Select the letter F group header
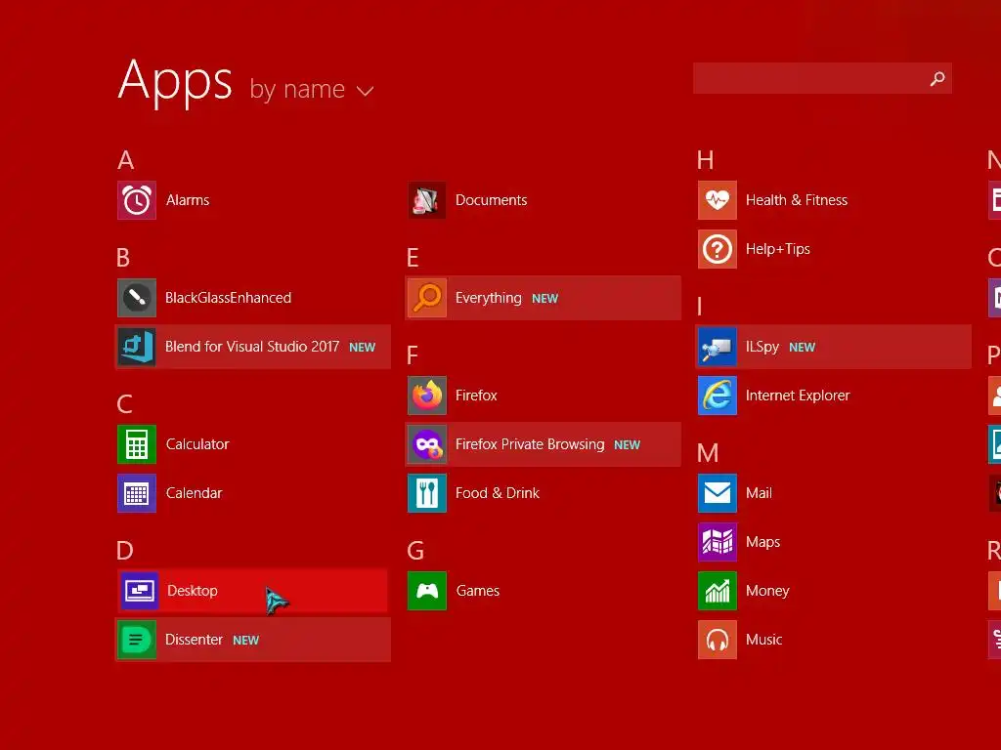 tap(413, 355)
